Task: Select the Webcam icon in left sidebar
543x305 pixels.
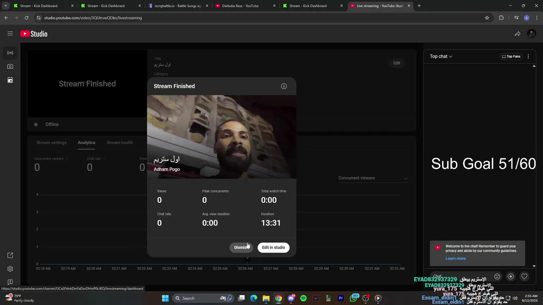Action: coord(10,67)
